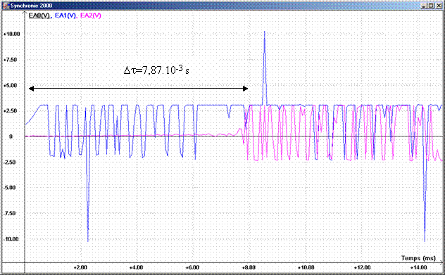Screen dimensions: 445x275
Task: Click the +6.00 time axis label
Action: tap(192, 267)
